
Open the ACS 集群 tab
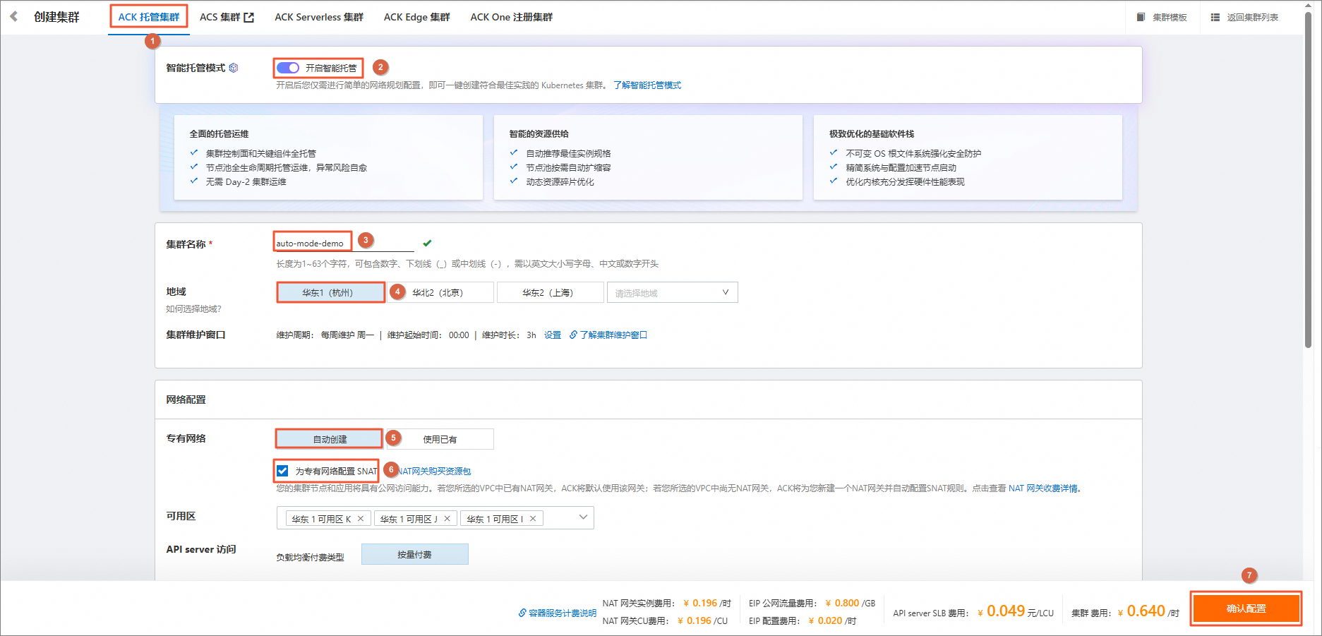coord(220,17)
